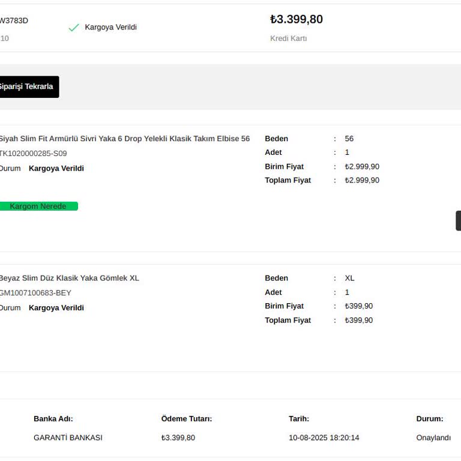Click the shirt's Toplam Fiyat ₺399,90
This screenshot has height=461, width=461.
[x=359, y=321]
